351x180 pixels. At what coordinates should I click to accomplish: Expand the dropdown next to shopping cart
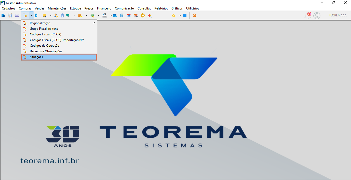coord(74,15)
